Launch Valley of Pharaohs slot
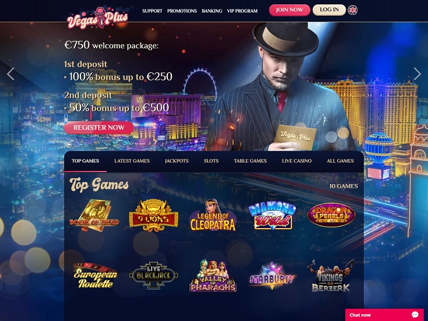This screenshot has height=321, width=428. pos(213,276)
